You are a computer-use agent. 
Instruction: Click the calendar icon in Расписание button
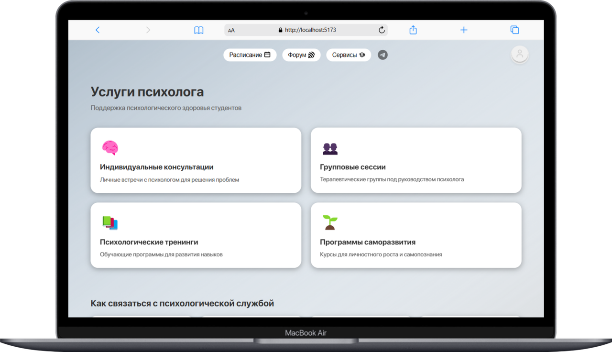(x=267, y=55)
